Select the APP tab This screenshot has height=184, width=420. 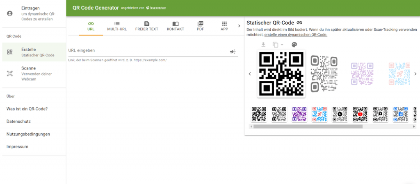(x=224, y=26)
